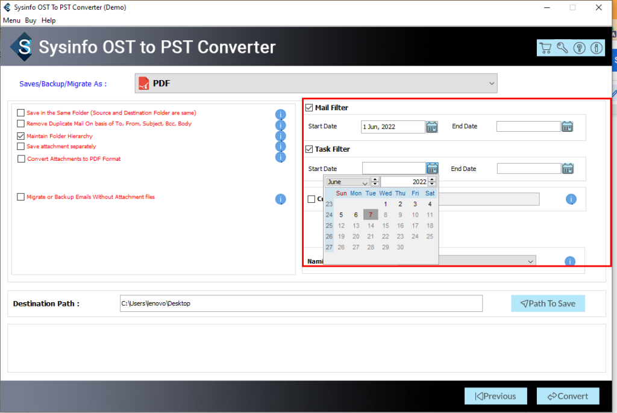The image size is (617, 413).
Task: Tick Migrate or Backup Emails Without Attachment
Action: [21, 197]
